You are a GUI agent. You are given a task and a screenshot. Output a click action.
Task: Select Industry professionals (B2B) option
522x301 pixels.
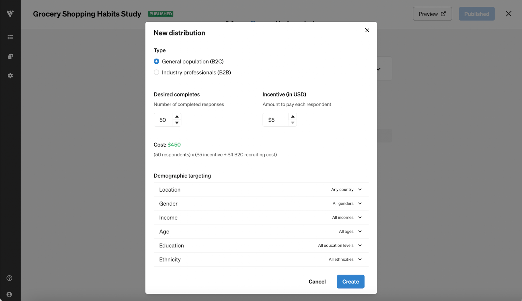click(157, 72)
